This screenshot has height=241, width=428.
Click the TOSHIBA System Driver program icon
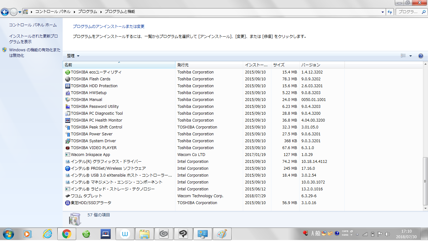(x=68, y=141)
